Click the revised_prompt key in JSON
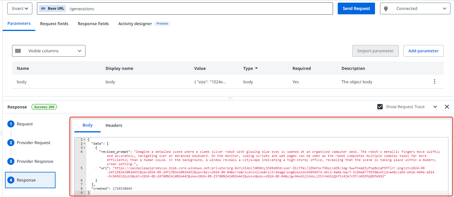 click(115, 152)
